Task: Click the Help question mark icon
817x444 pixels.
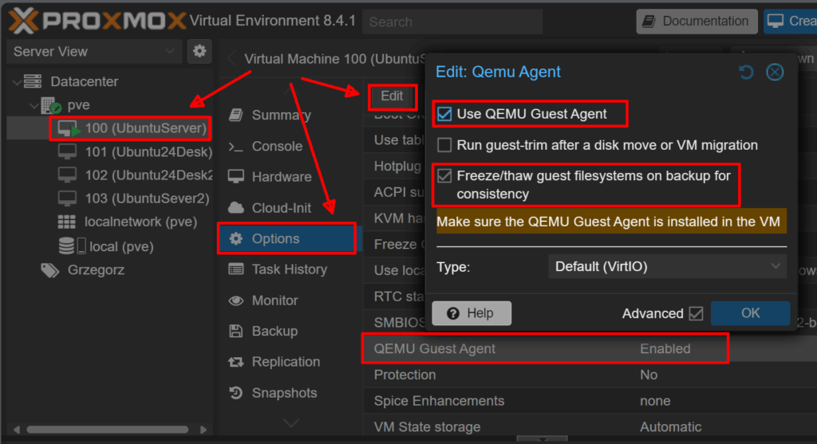Action: point(453,313)
